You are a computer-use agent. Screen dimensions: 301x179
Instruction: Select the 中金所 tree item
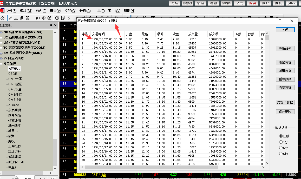click(13, 167)
